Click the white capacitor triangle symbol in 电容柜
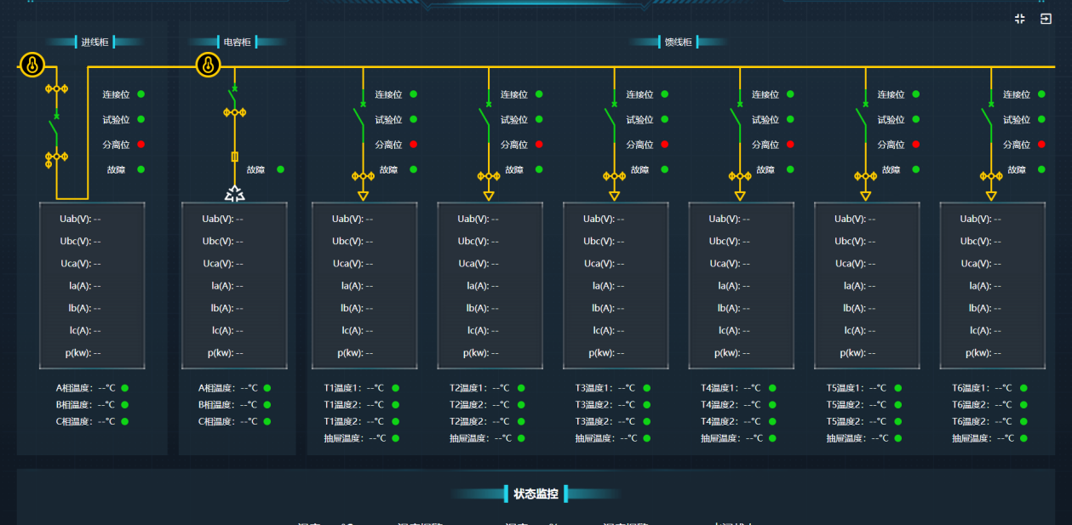The image size is (1072, 525). [234, 194]
